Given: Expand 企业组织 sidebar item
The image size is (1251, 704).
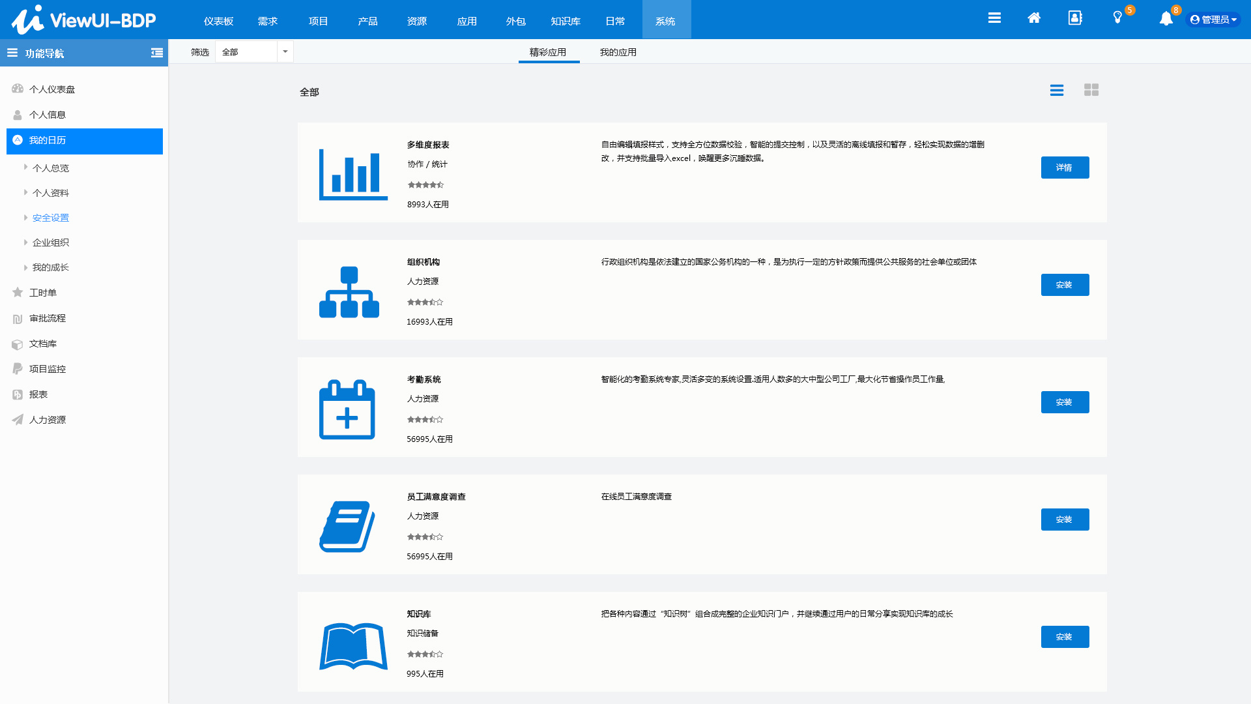Looking at the screenshot, I should tap(51, 242).
